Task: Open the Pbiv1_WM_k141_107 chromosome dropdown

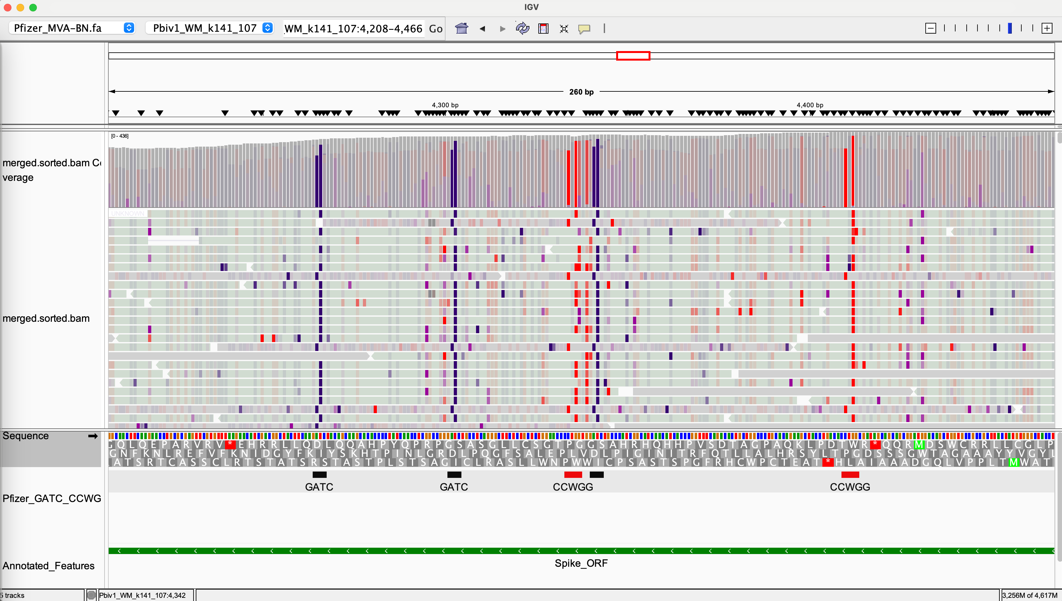Action: [x=209, y=28]
